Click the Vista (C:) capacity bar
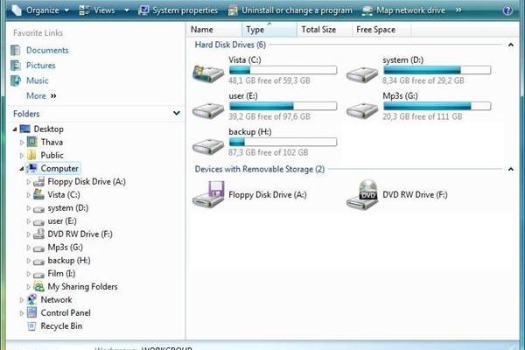This screenshot has width=525, height=350. [x=283, y=70]
